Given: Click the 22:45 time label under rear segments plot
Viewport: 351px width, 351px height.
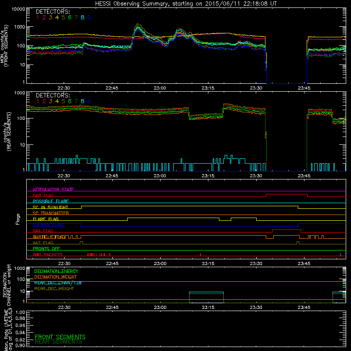Looking at the screenshot, I should [x=112, y=176].
